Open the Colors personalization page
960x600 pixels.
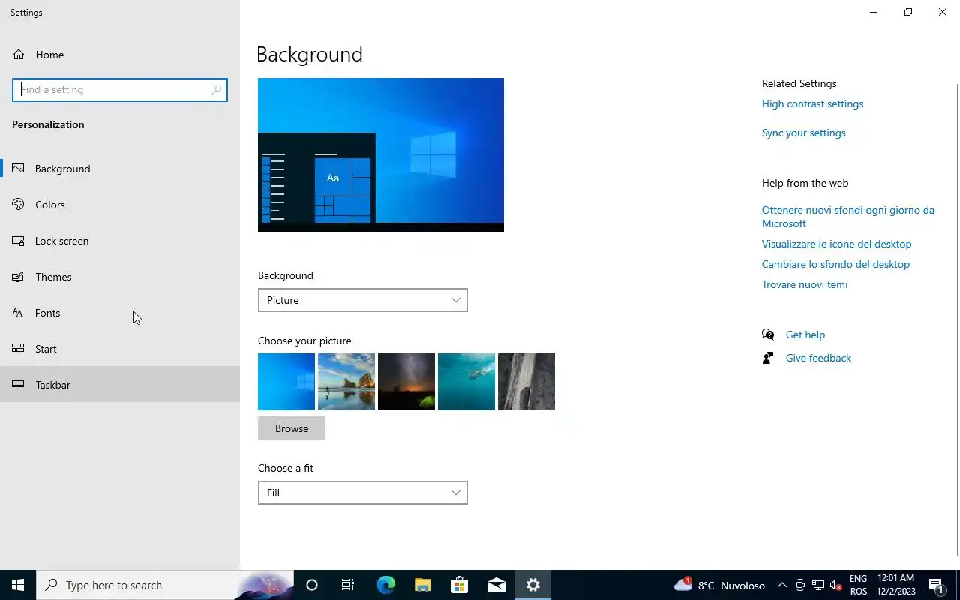click(120, 205)
